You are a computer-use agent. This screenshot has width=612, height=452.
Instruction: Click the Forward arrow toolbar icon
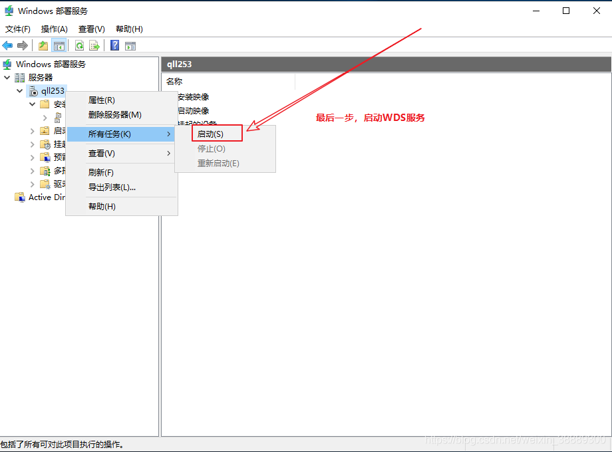coord(22,45)
